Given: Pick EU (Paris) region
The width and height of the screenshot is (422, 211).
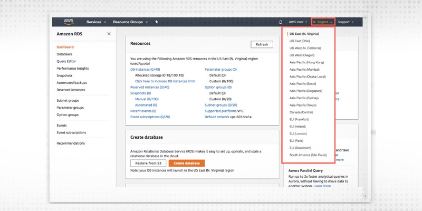Looking at the screenshot, I should pos(296,141).
